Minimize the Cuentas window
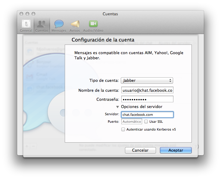 pos(27,14)
